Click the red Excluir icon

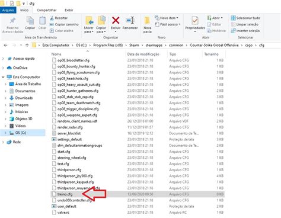click(116, 20)
